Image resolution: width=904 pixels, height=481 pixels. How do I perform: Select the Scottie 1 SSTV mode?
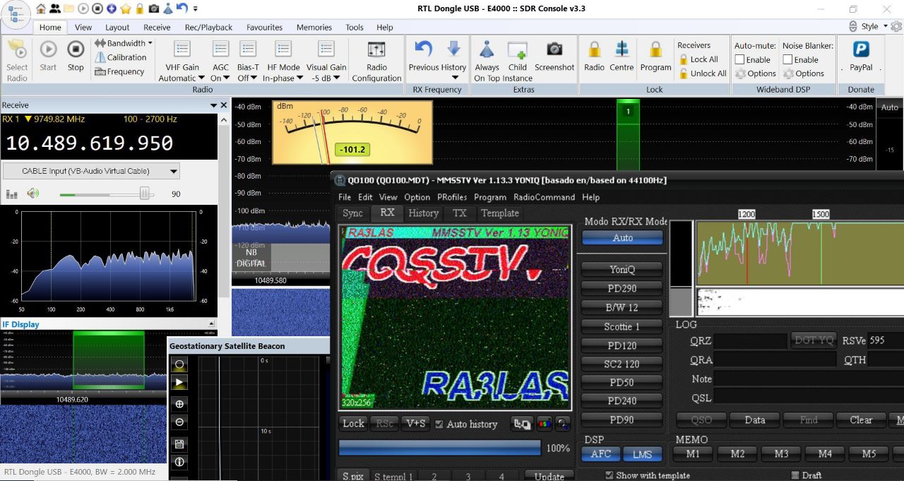(x=622, y=326)
